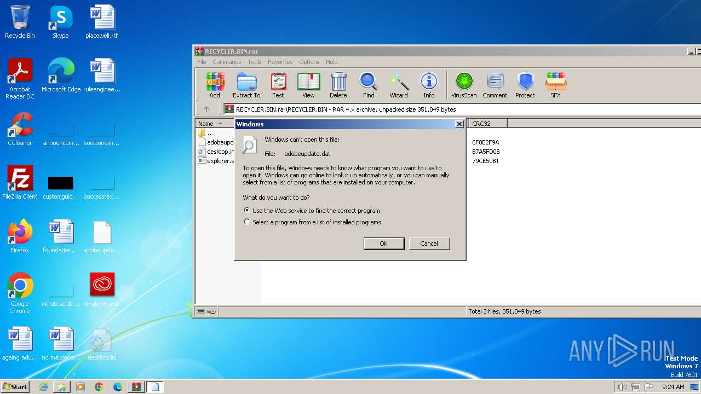The image size is (701, 394).
Task: Open FileZilla Client desktop shortcut
Action: pyautogui.click(x=20, y=183)
